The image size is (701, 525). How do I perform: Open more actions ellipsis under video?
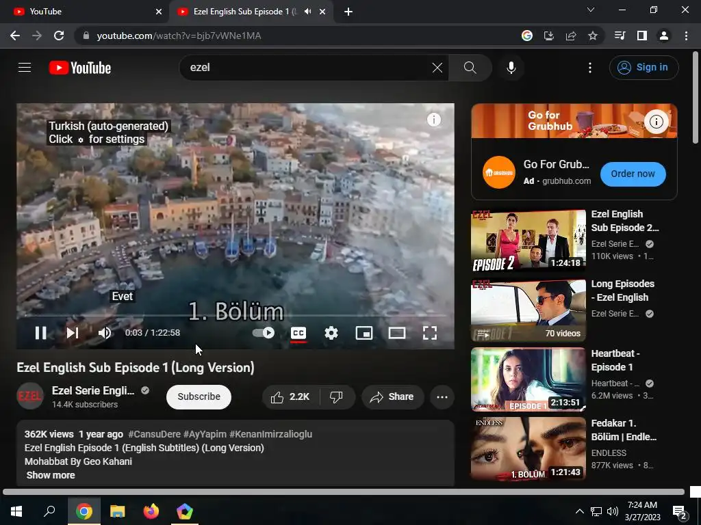click(442, 397)
